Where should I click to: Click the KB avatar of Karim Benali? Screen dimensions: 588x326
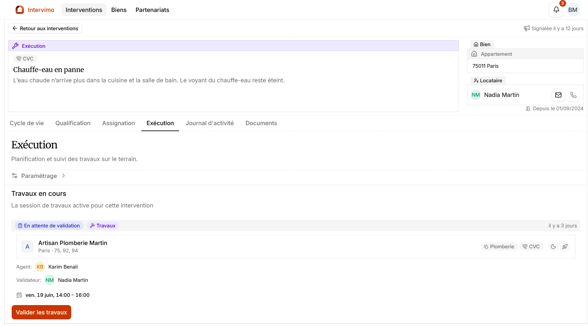(x=40, y=267)
